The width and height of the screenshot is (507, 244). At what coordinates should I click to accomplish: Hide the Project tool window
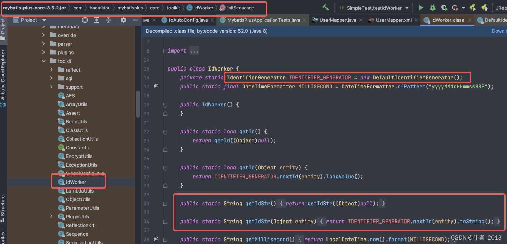[135, 20]
